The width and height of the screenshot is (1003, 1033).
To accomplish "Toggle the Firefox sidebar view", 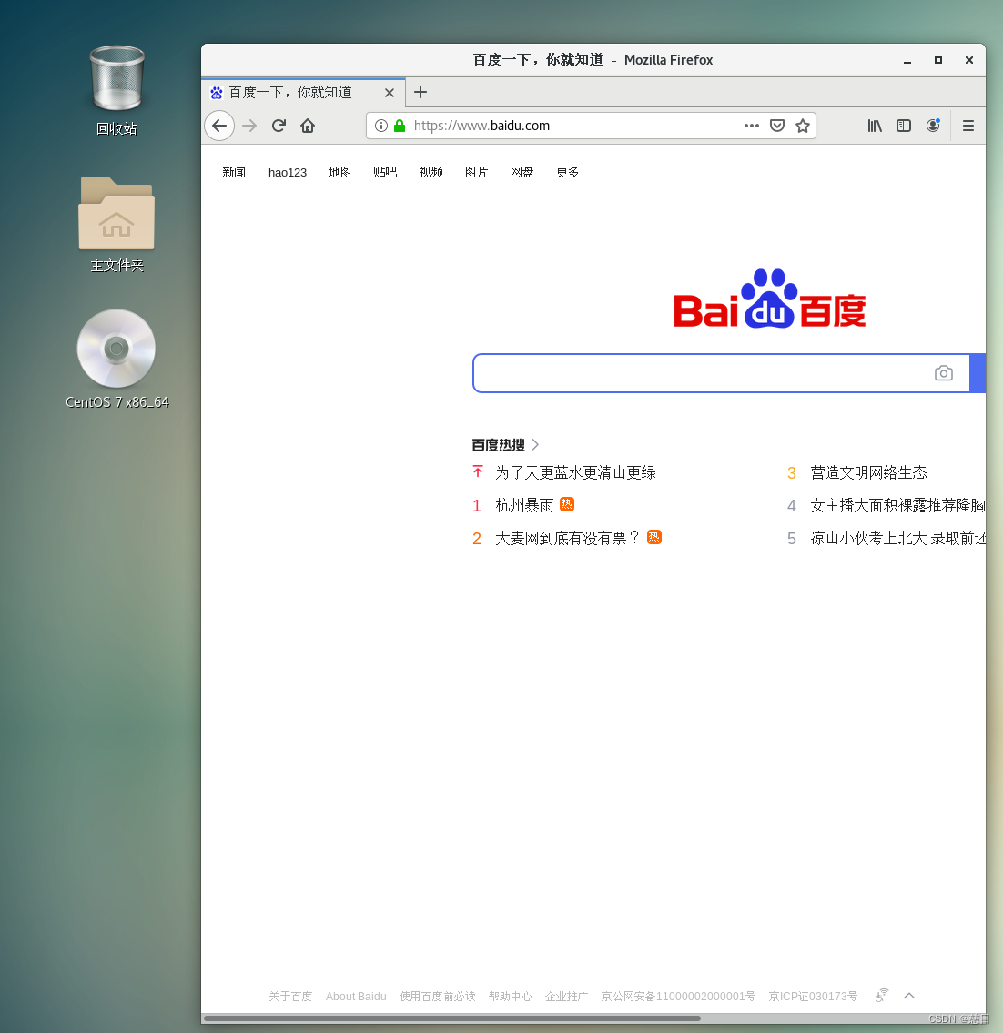I will 904,126.
